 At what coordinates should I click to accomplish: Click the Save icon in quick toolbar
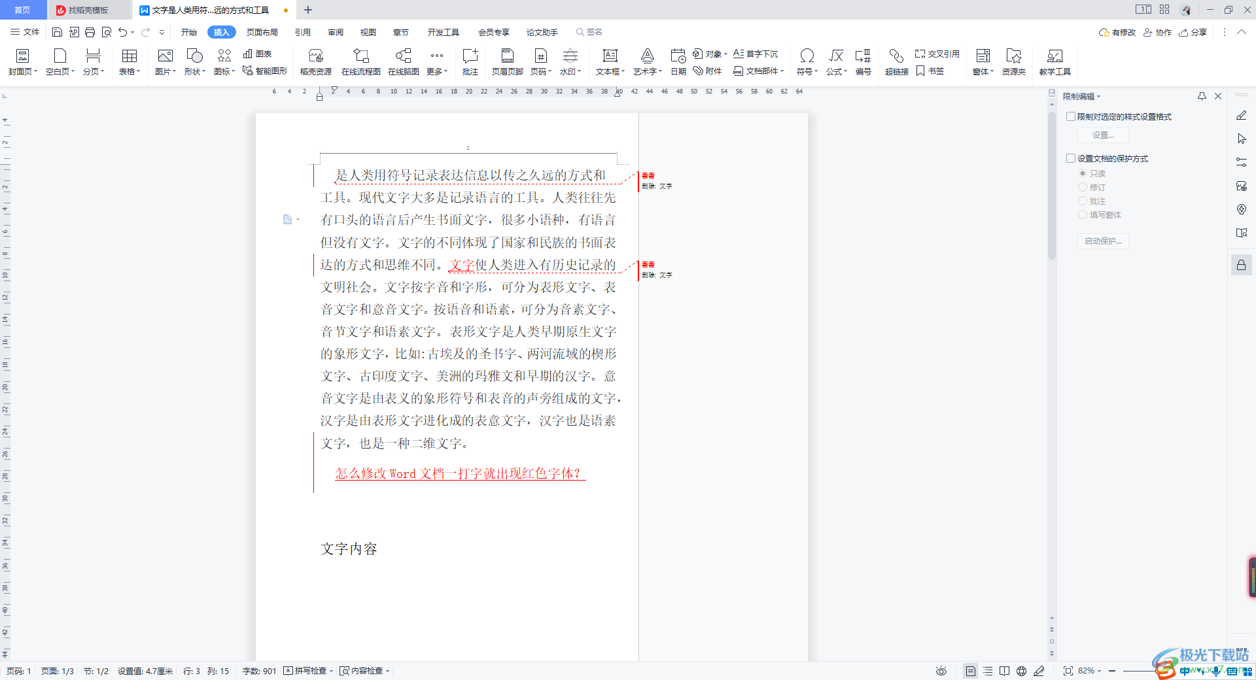[x=57, y=32]
